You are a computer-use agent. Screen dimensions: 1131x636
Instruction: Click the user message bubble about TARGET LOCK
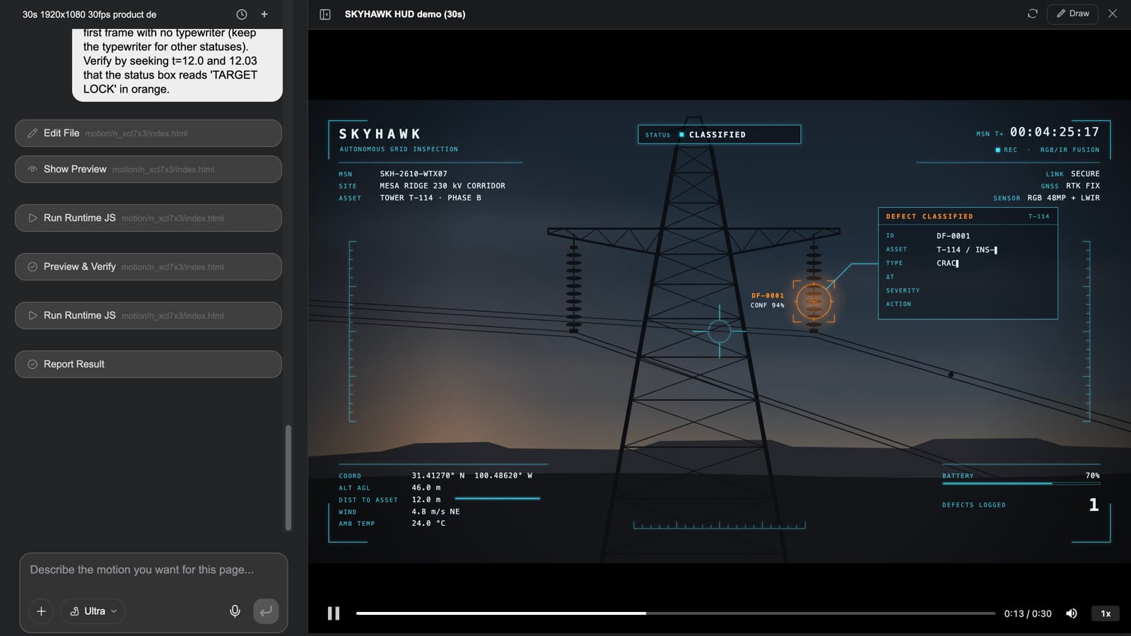point(177,65)
